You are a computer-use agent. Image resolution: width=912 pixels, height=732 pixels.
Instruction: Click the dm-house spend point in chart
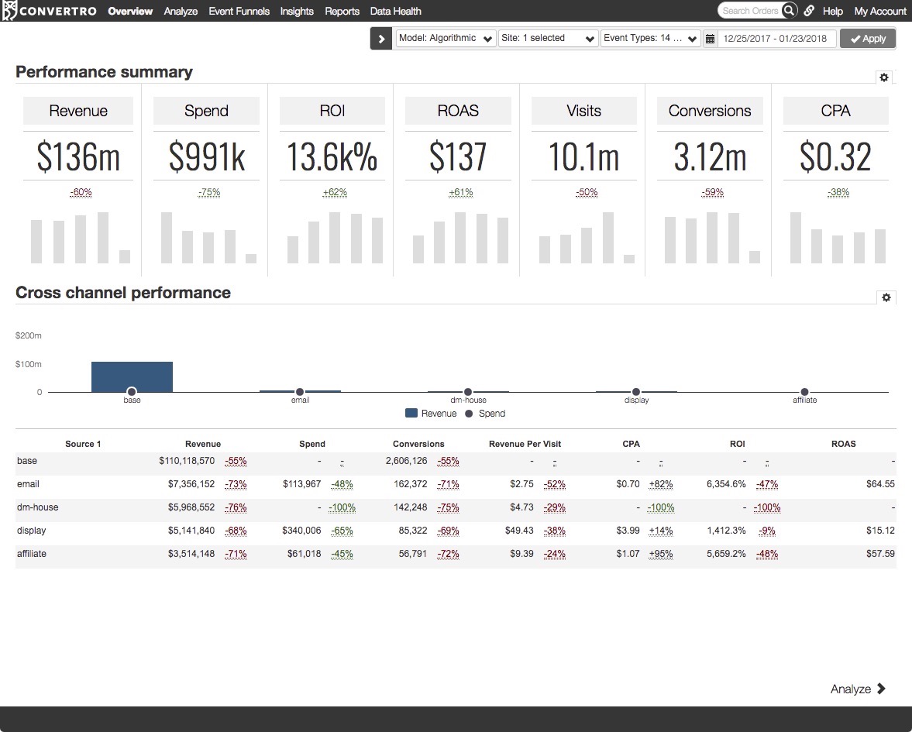(468, 392)
